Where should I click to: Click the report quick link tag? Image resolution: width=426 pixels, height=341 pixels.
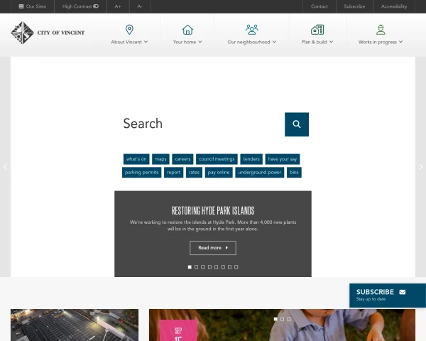click(x=174, y=173)
